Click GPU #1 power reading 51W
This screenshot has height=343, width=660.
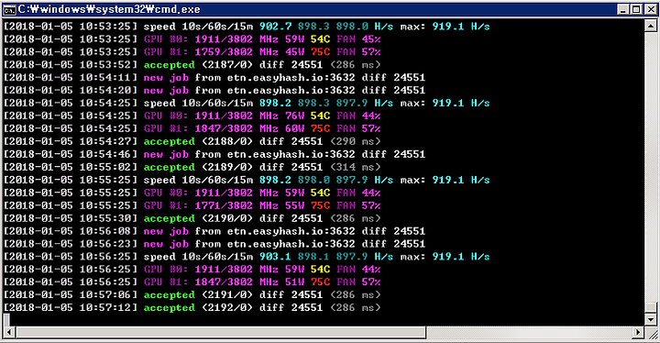click(294, 282)
